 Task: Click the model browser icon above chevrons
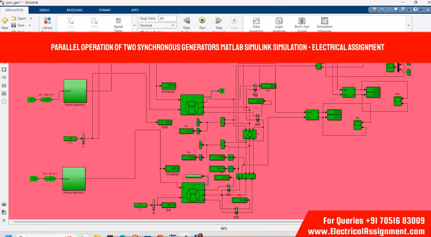pyautogui.click(x=4, y=212)
